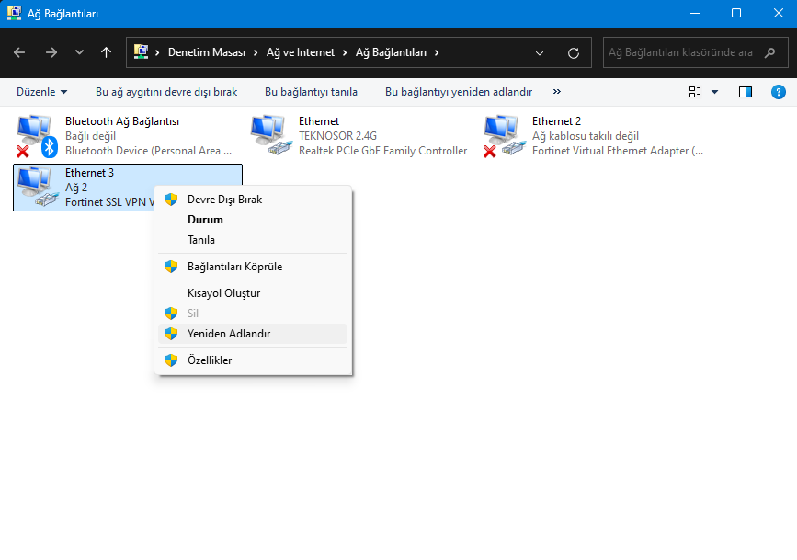Expand the view options dropdown arrow
Image resolution: width=797 pixels, height=560 pixels.
(x=714, y=92)
